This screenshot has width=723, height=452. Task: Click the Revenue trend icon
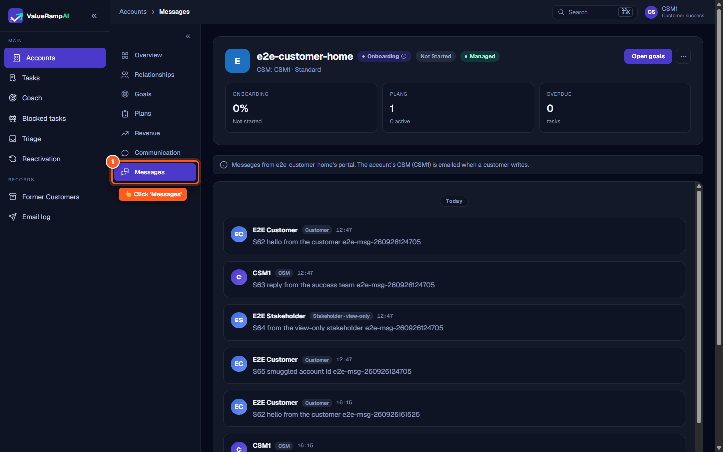pyautogui.click(x=125, y=133)
